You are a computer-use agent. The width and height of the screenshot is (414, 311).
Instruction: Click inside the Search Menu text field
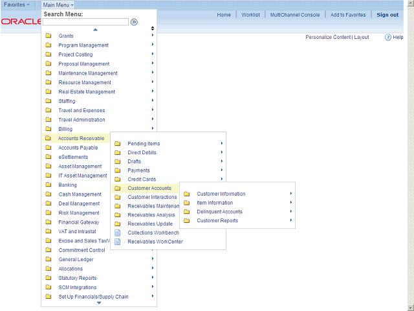pyautogui.click(x=85, y=22)
